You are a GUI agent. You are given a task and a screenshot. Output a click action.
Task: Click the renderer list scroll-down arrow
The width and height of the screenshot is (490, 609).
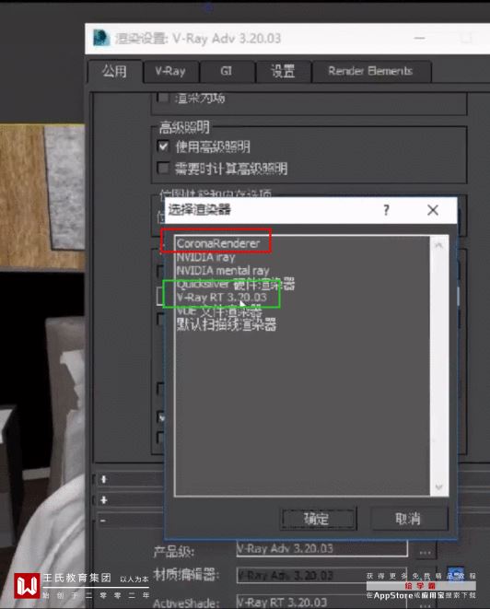click(x=439, y=487)
